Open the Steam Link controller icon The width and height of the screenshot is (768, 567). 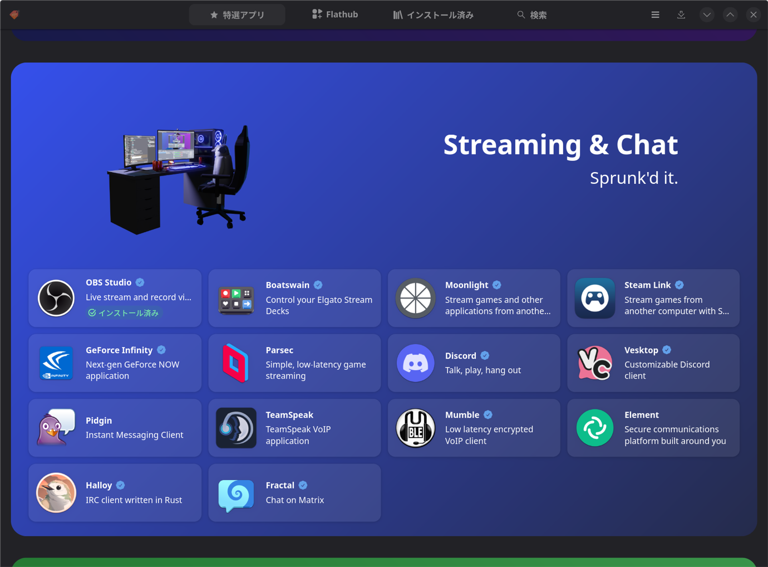pos(595,299)
